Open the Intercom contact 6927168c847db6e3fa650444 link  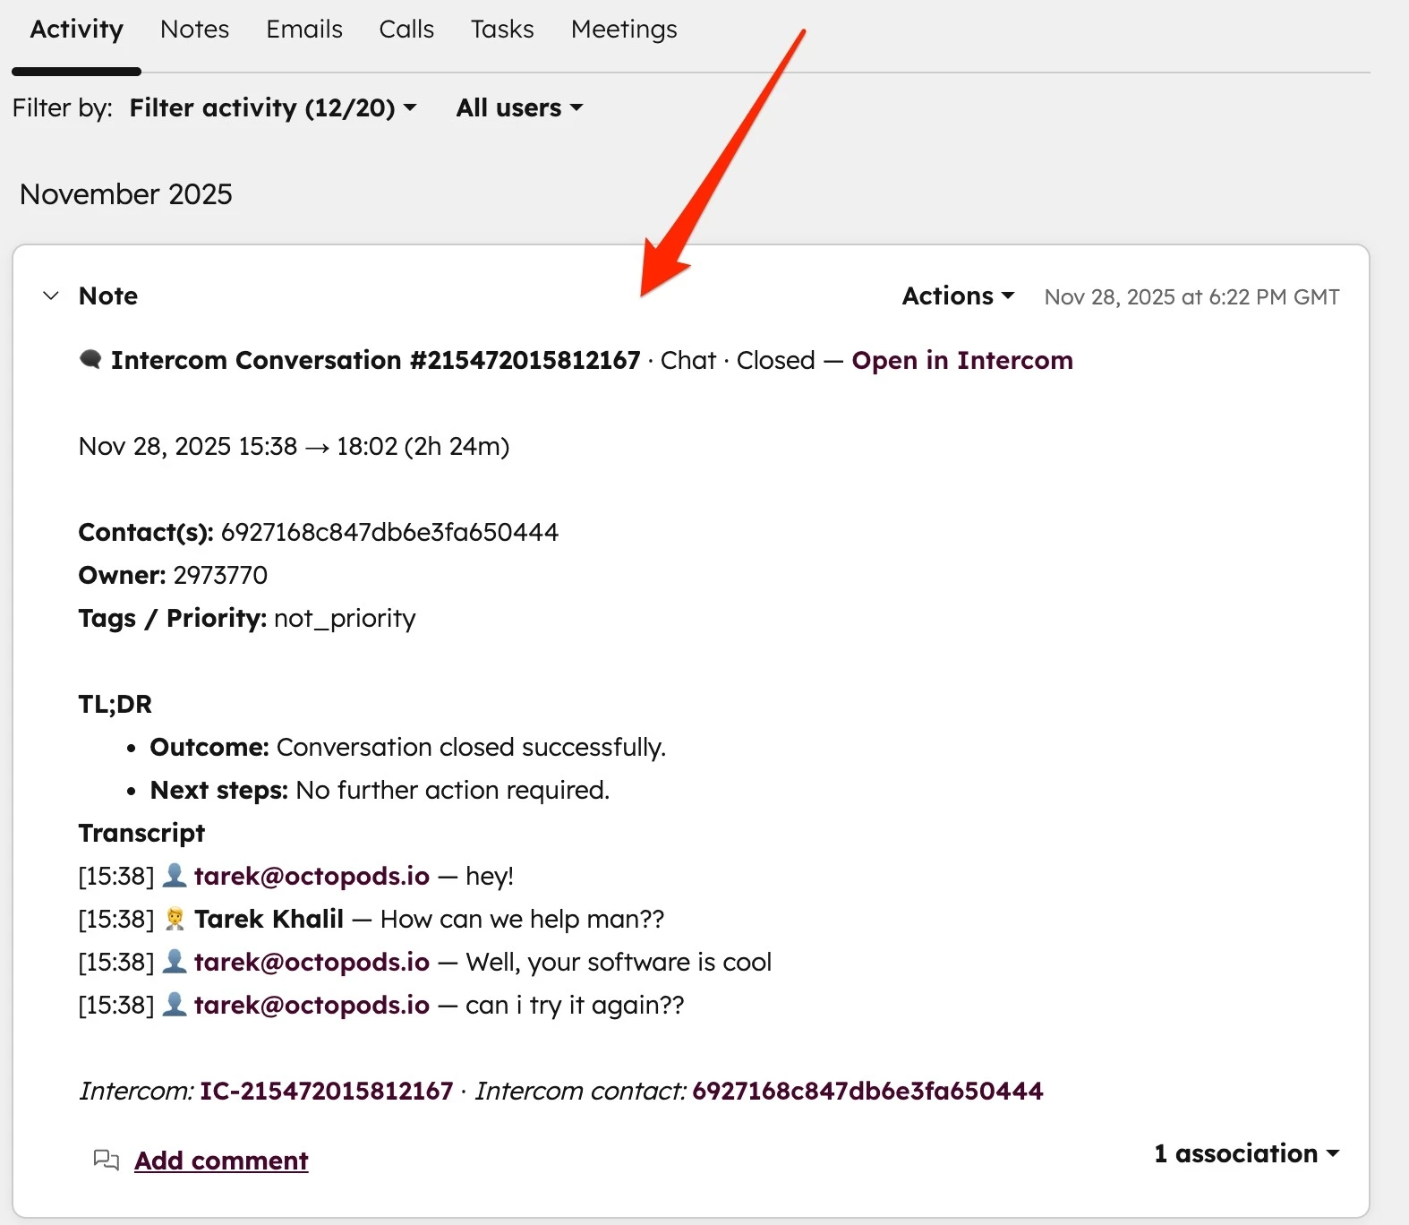pos(867,1091)
